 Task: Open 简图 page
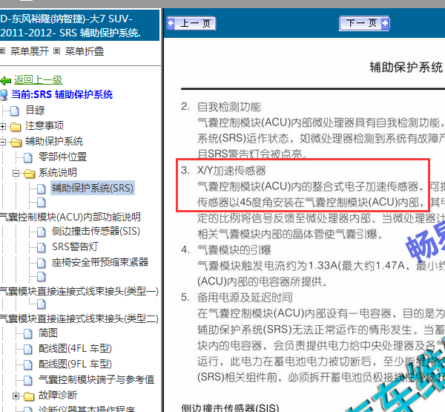pyautogui.click(x=48, y=333)
